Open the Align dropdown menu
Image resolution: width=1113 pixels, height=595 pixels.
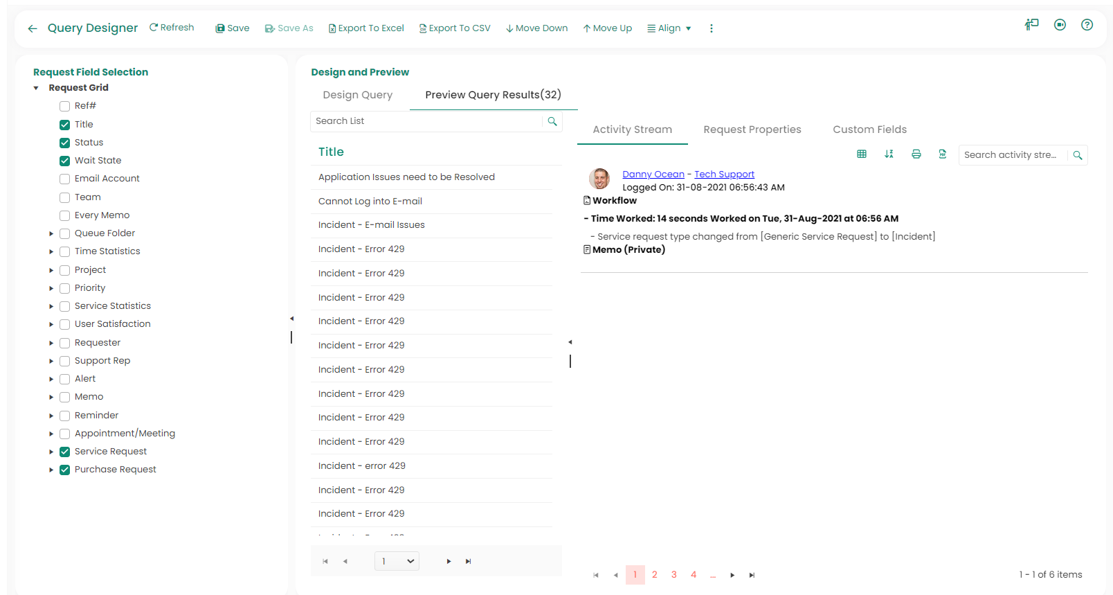tap(669, 28)
